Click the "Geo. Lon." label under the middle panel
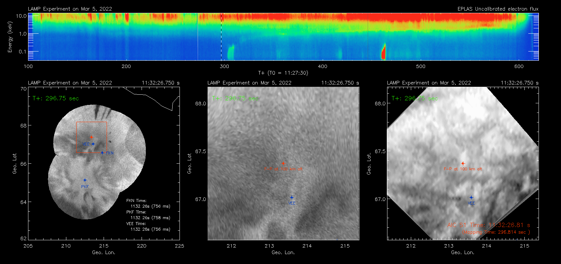 click(x=283, y=252)
